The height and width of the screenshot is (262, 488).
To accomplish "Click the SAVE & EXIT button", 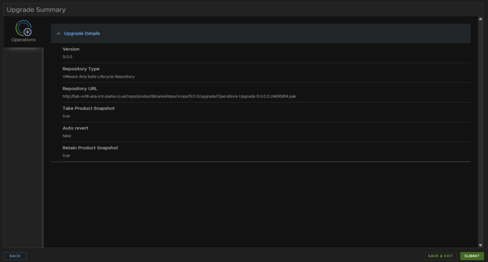I will pos(440,256).
